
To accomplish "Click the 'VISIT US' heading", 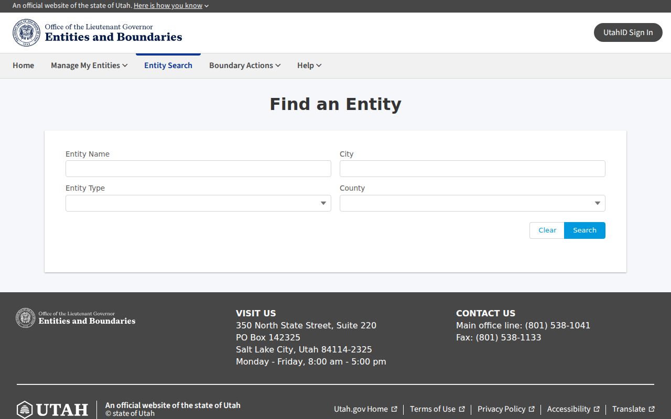I will [x=256, y=313].
